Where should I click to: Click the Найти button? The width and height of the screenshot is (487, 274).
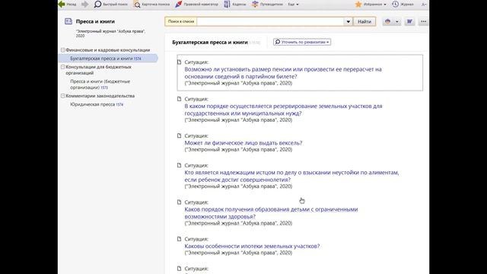tap(364, 21)
